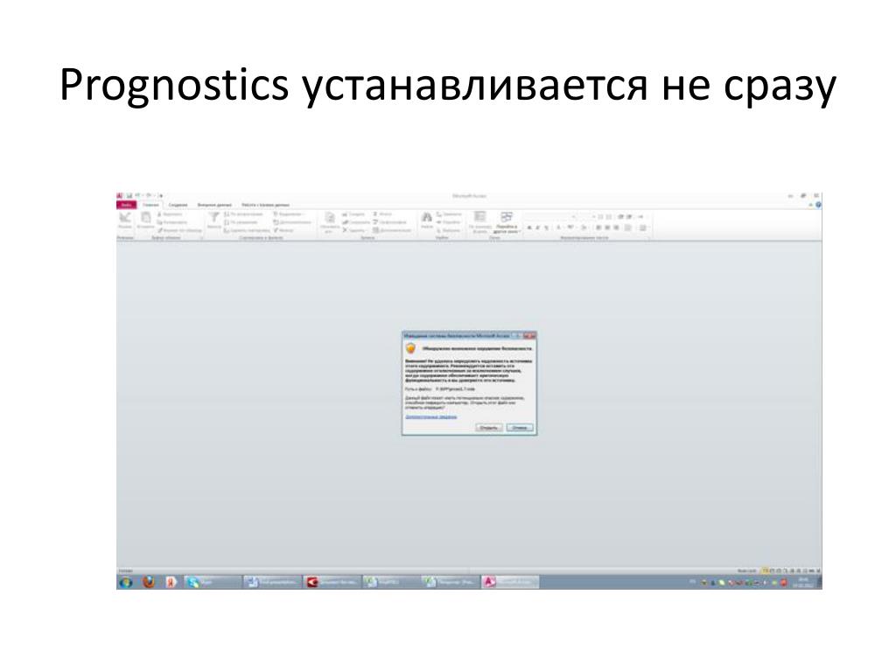Switch to the Главная ribbon tab
The image size is (896, 672).
pos(150,205)
